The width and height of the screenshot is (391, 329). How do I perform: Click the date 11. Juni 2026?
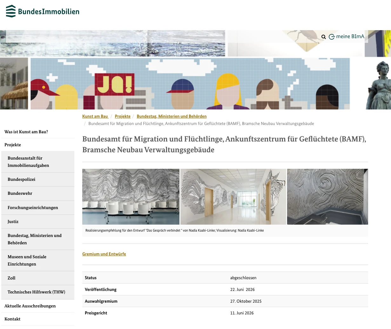pos(242,313)
